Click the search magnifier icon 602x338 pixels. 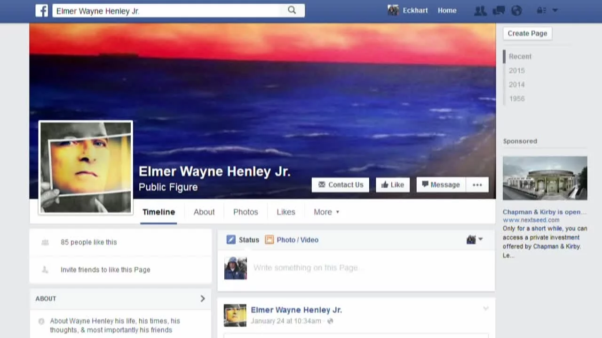tap(292, 10)
